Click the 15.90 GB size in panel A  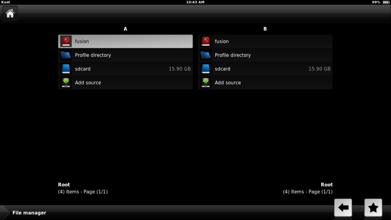[179, 69]
